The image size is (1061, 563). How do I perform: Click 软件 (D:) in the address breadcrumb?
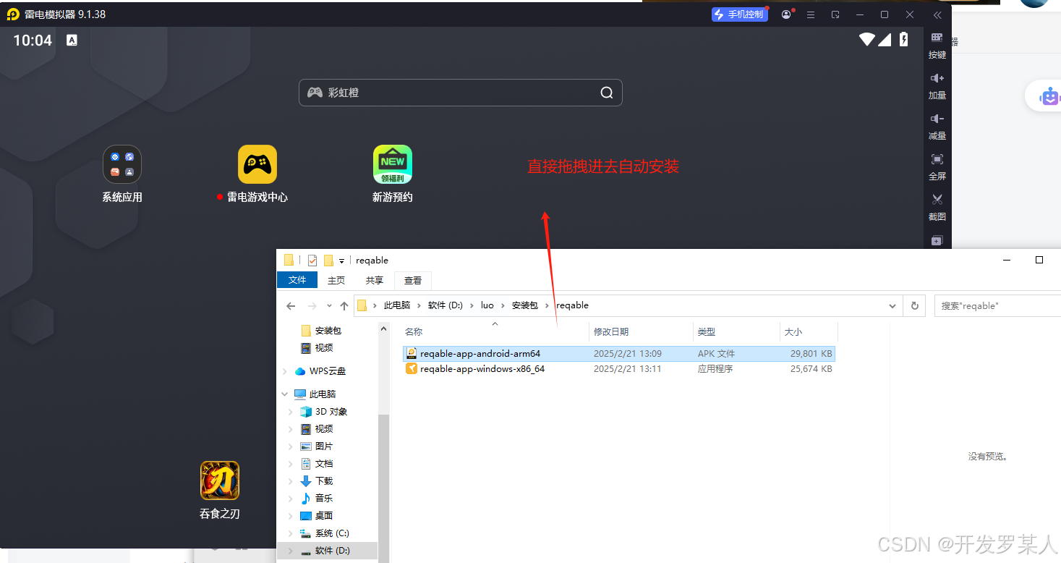click(446, 305)
